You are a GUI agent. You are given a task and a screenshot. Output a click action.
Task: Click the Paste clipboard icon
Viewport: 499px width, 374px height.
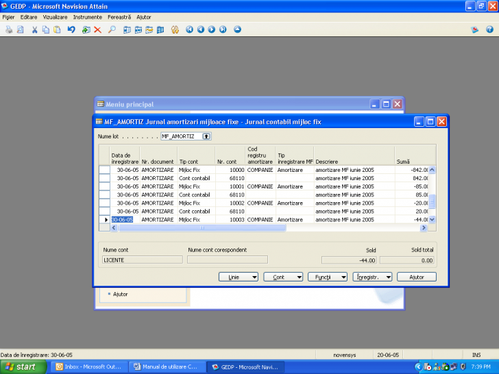[x=57, y=29]
